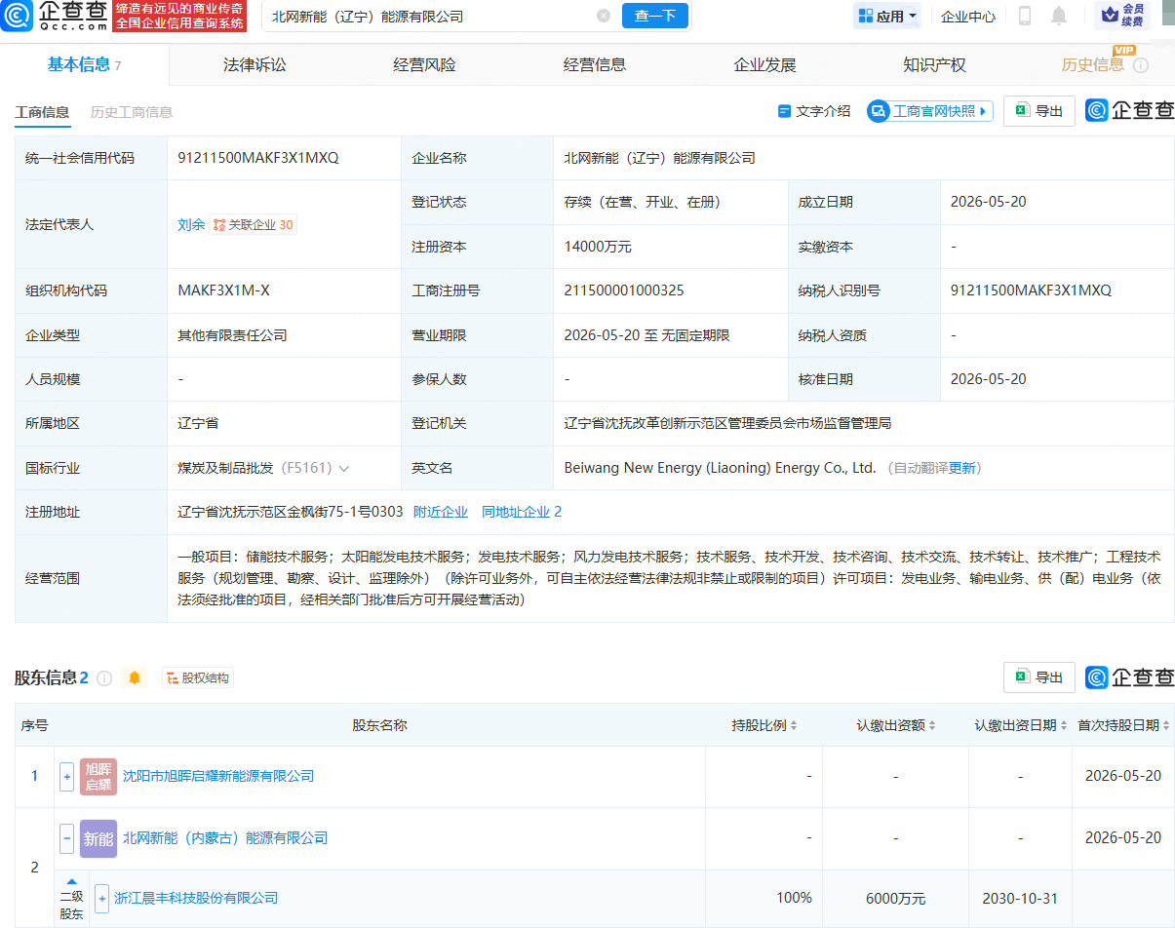
Task: Switch to 法律诉讼 tab
Action: tap(255, 65)
